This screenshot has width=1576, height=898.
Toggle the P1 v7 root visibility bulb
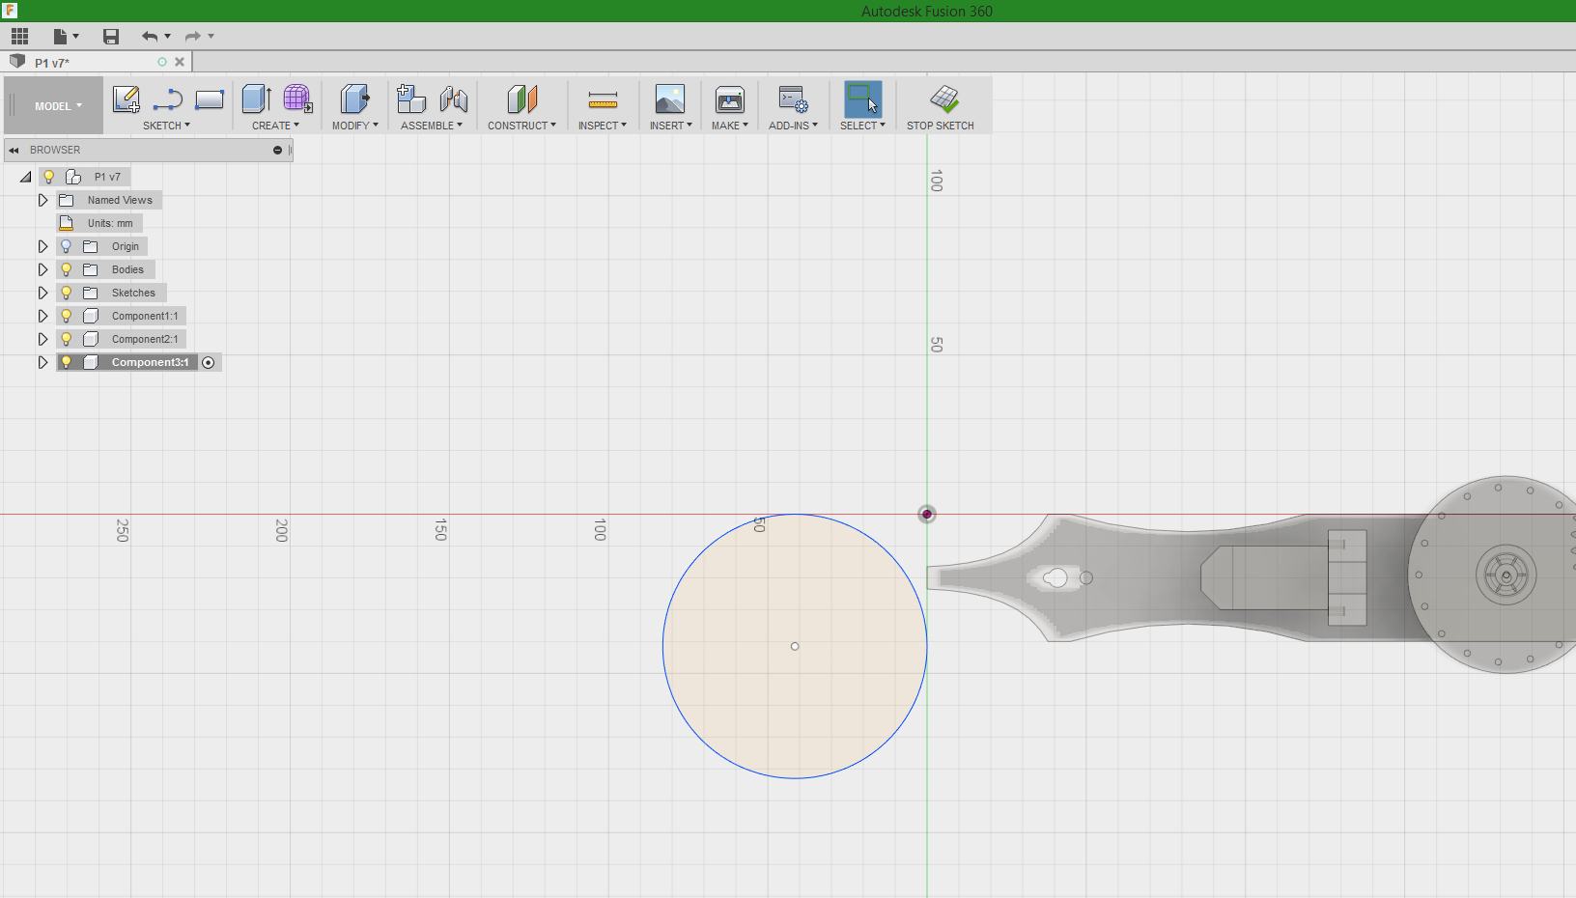(x=49, y=177)
